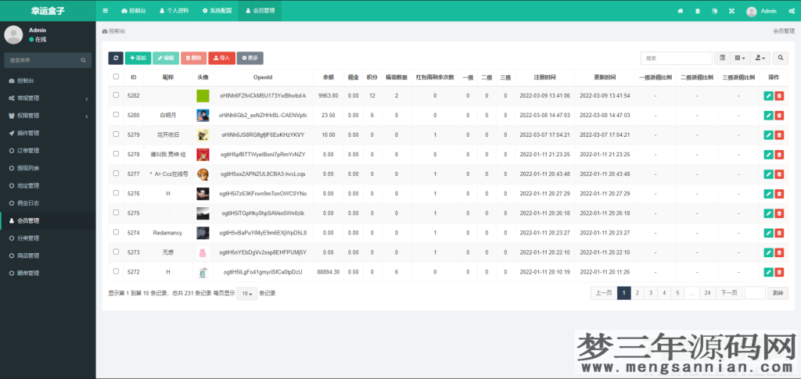
Task: Expand the 常规管理 sidebar menu
Action: 48,98
